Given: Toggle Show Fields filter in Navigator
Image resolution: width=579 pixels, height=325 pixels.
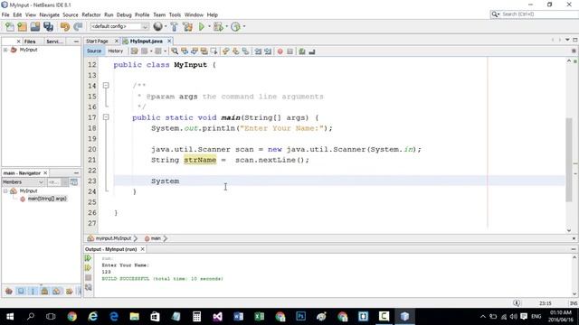Looking at the screenshot, I should pyautogui.click(x=21, y=291).
